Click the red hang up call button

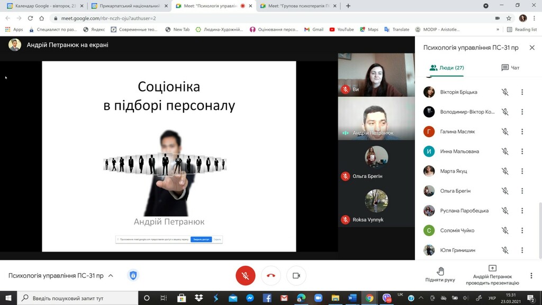[x=271, y=275]
